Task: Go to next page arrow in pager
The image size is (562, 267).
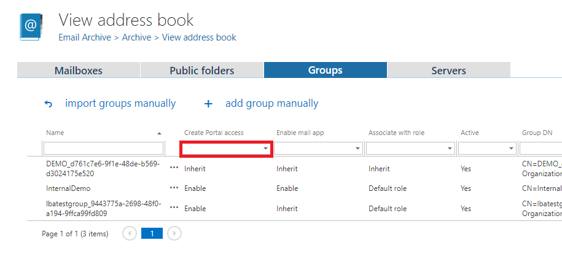Action: tap(174, 233)
